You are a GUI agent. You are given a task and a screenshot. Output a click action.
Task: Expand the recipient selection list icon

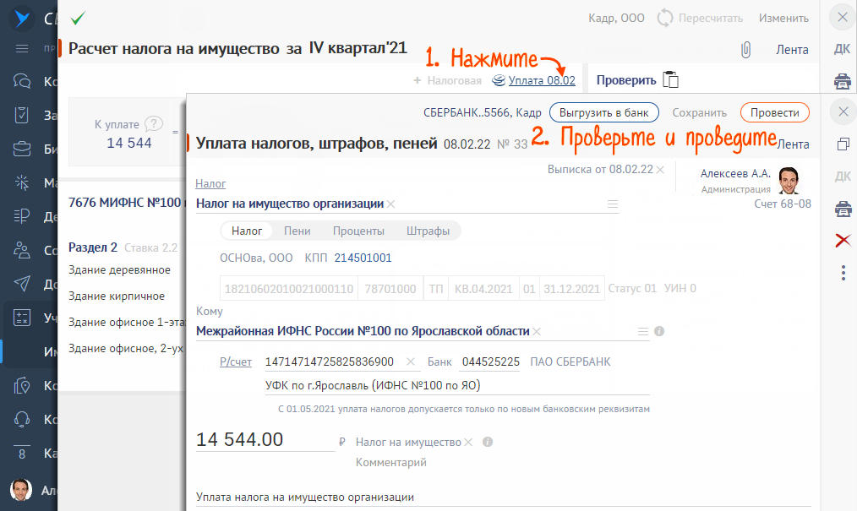[642, 331]
